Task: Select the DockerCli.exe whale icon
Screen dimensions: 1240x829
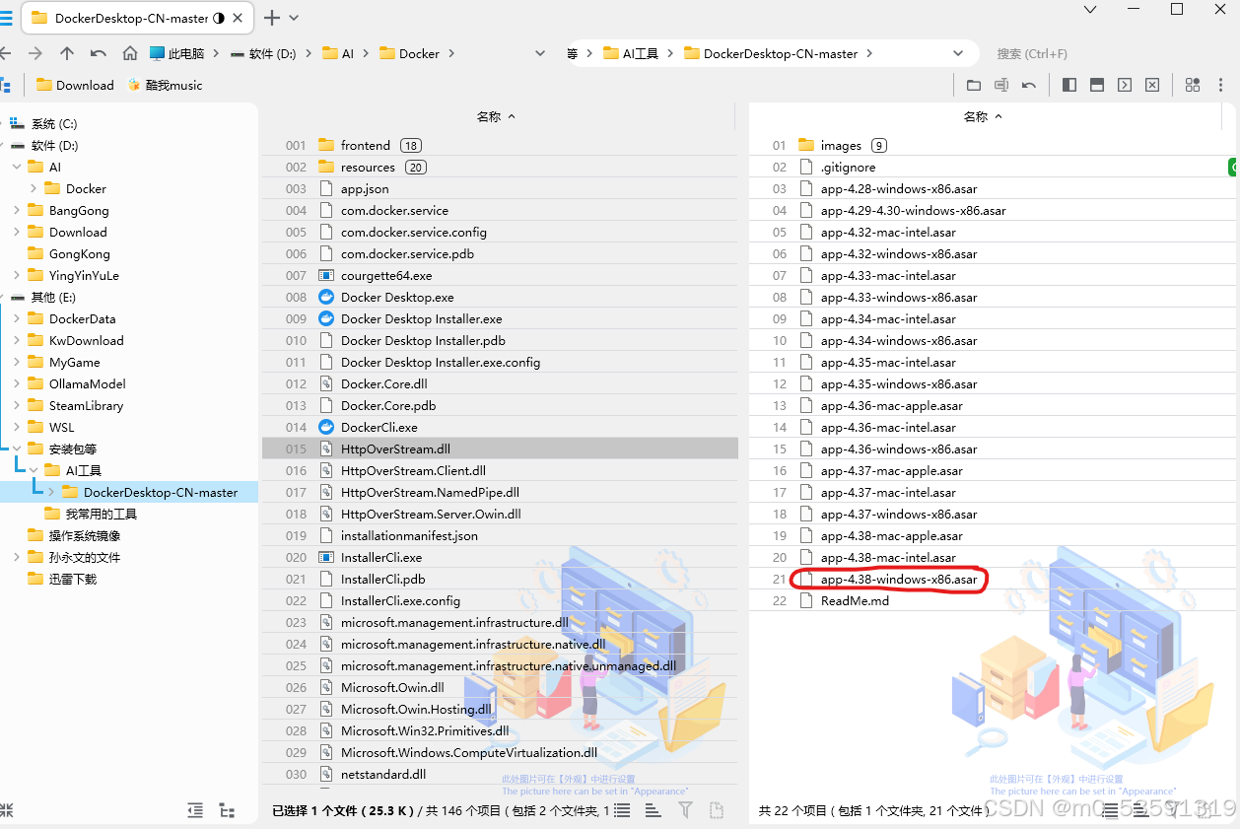Action: coord(326,427)
